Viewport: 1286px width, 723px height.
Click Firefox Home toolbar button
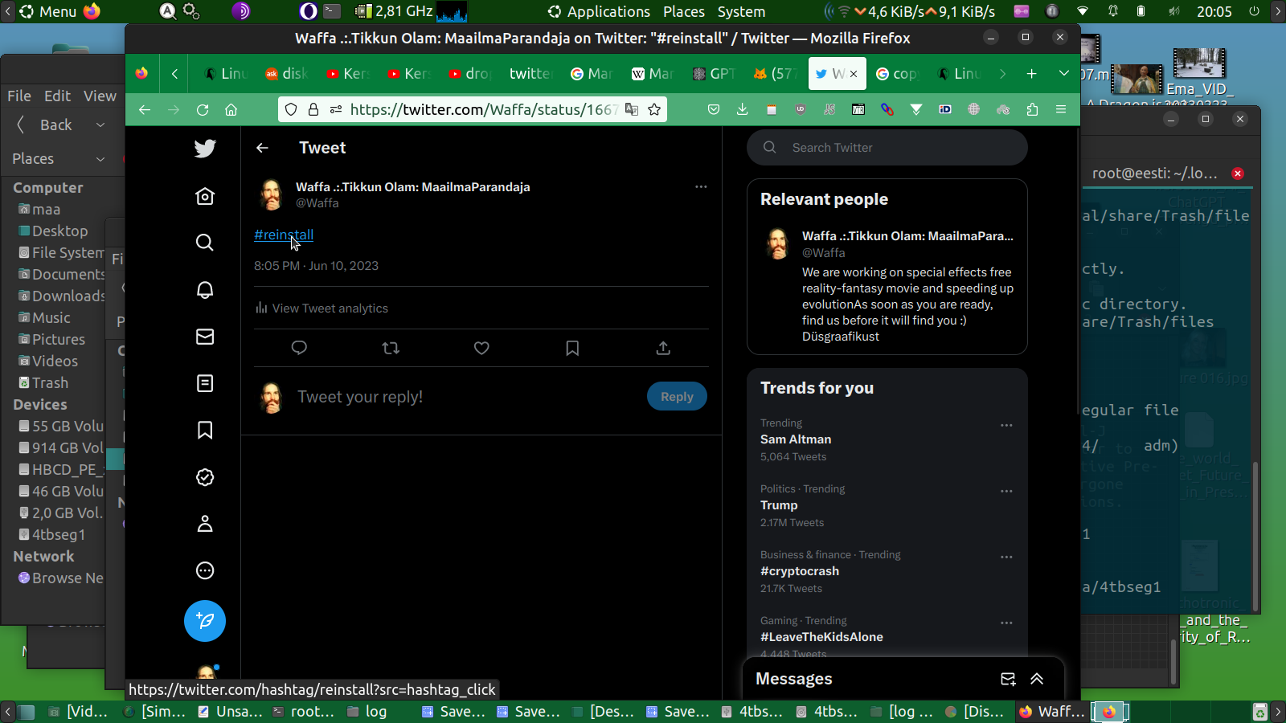231,109
